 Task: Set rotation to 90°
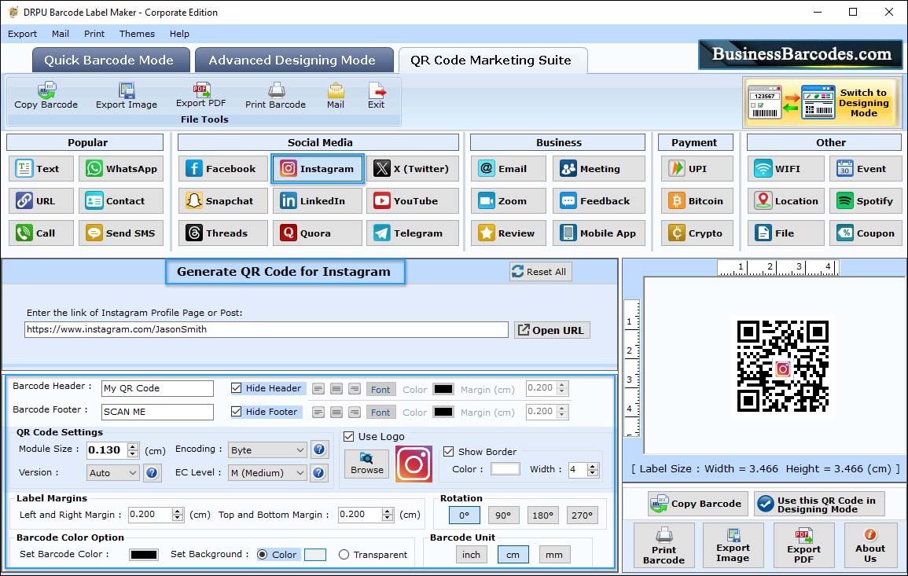tap(503, 515)
